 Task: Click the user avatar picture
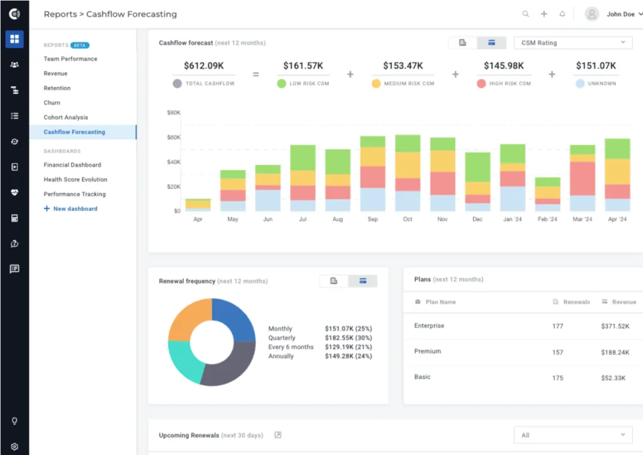592,14
